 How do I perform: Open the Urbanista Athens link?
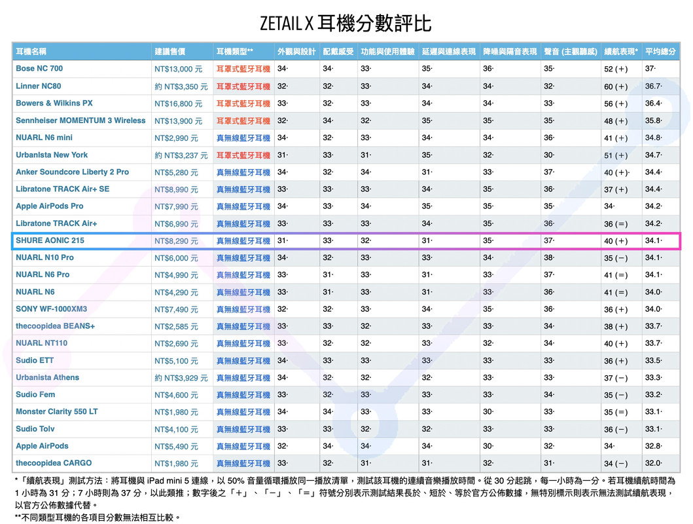(47, 378)
